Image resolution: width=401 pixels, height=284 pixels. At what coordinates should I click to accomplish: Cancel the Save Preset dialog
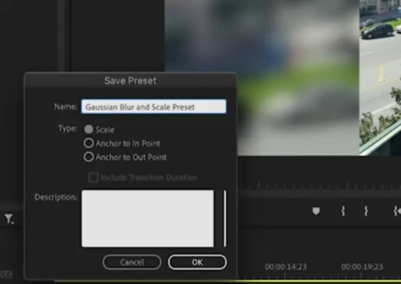pyautogui.click(x=132, y=262)
